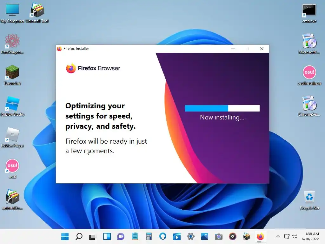
Task: Show hidden system tray icons
Action: click(278, 236)
